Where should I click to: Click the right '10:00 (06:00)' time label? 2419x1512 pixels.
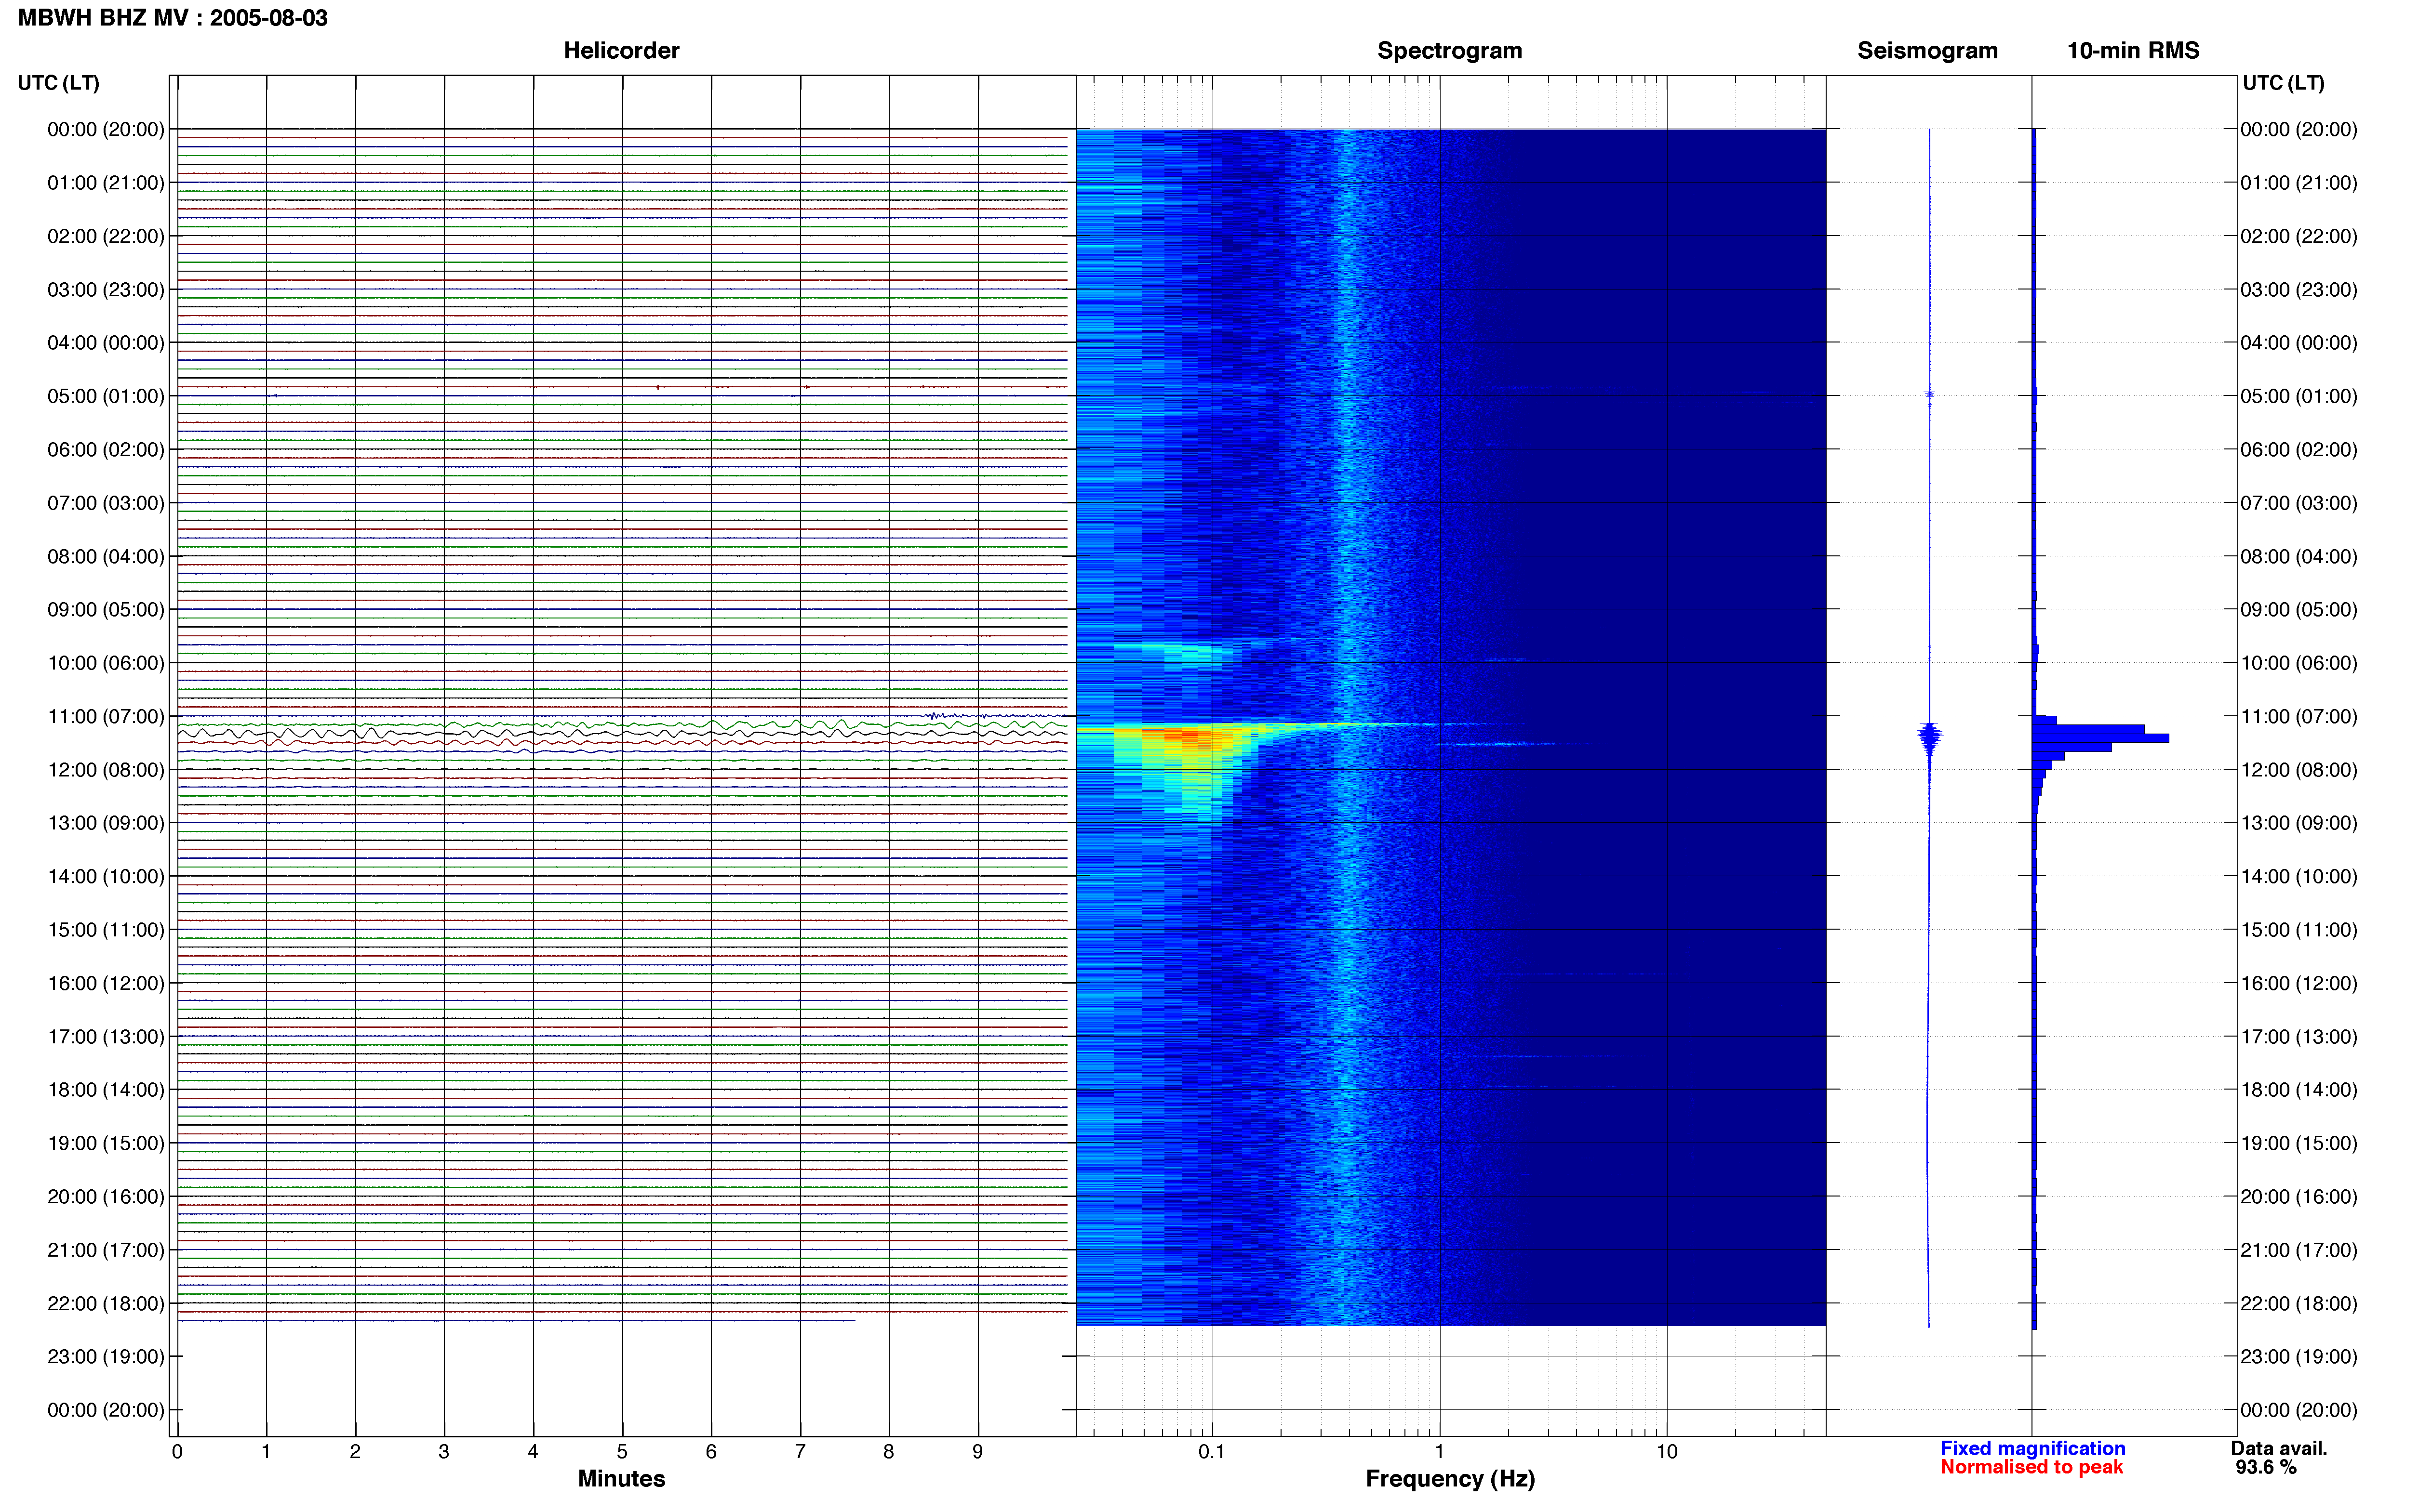tap(2299, 663)
